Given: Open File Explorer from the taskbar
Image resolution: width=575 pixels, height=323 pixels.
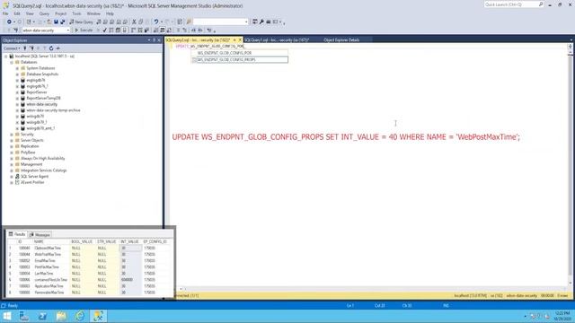Looking at the screenshot, I should (61, 316).
